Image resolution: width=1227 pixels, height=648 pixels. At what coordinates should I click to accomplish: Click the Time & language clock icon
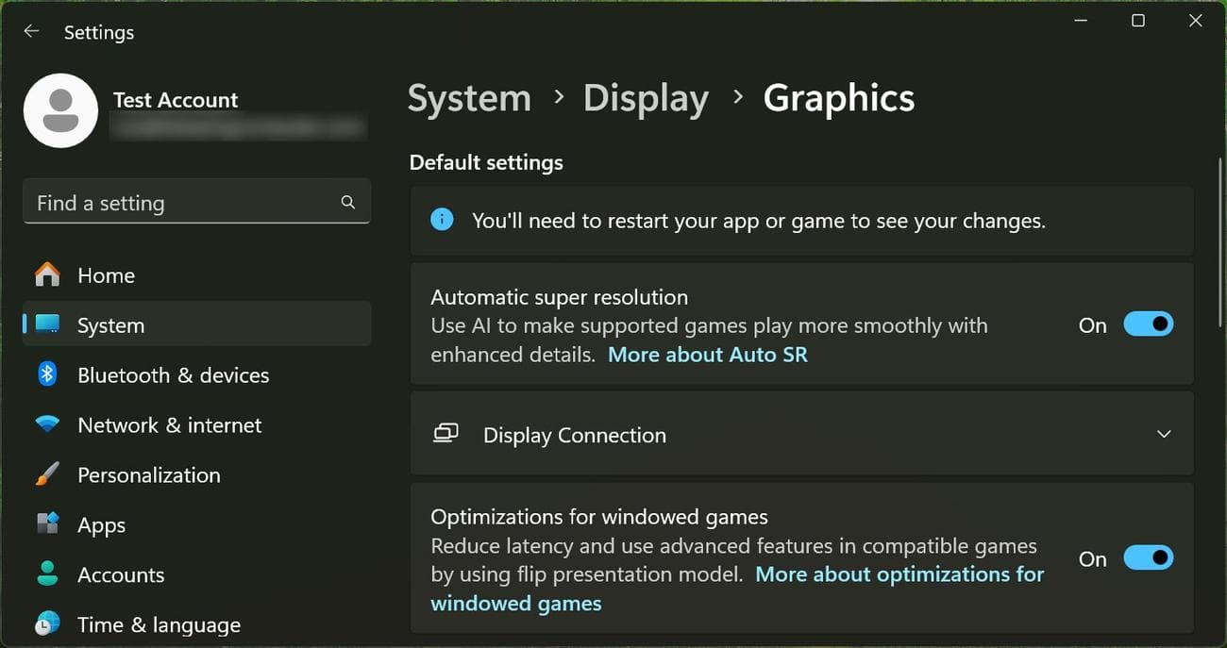point(47,623)
